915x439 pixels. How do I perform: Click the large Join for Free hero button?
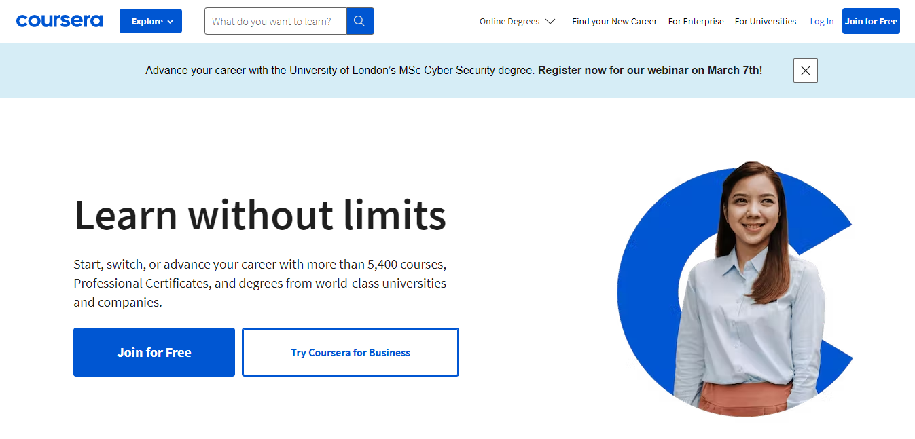[x=154, y=352]
